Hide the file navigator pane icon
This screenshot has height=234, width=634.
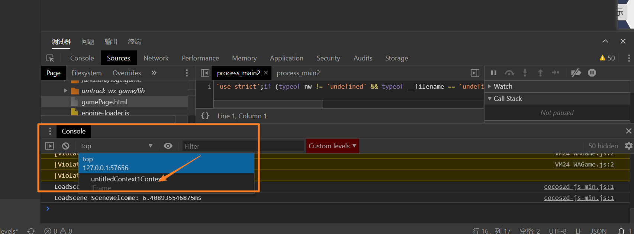pyautogui.click(x=205, y=73)
